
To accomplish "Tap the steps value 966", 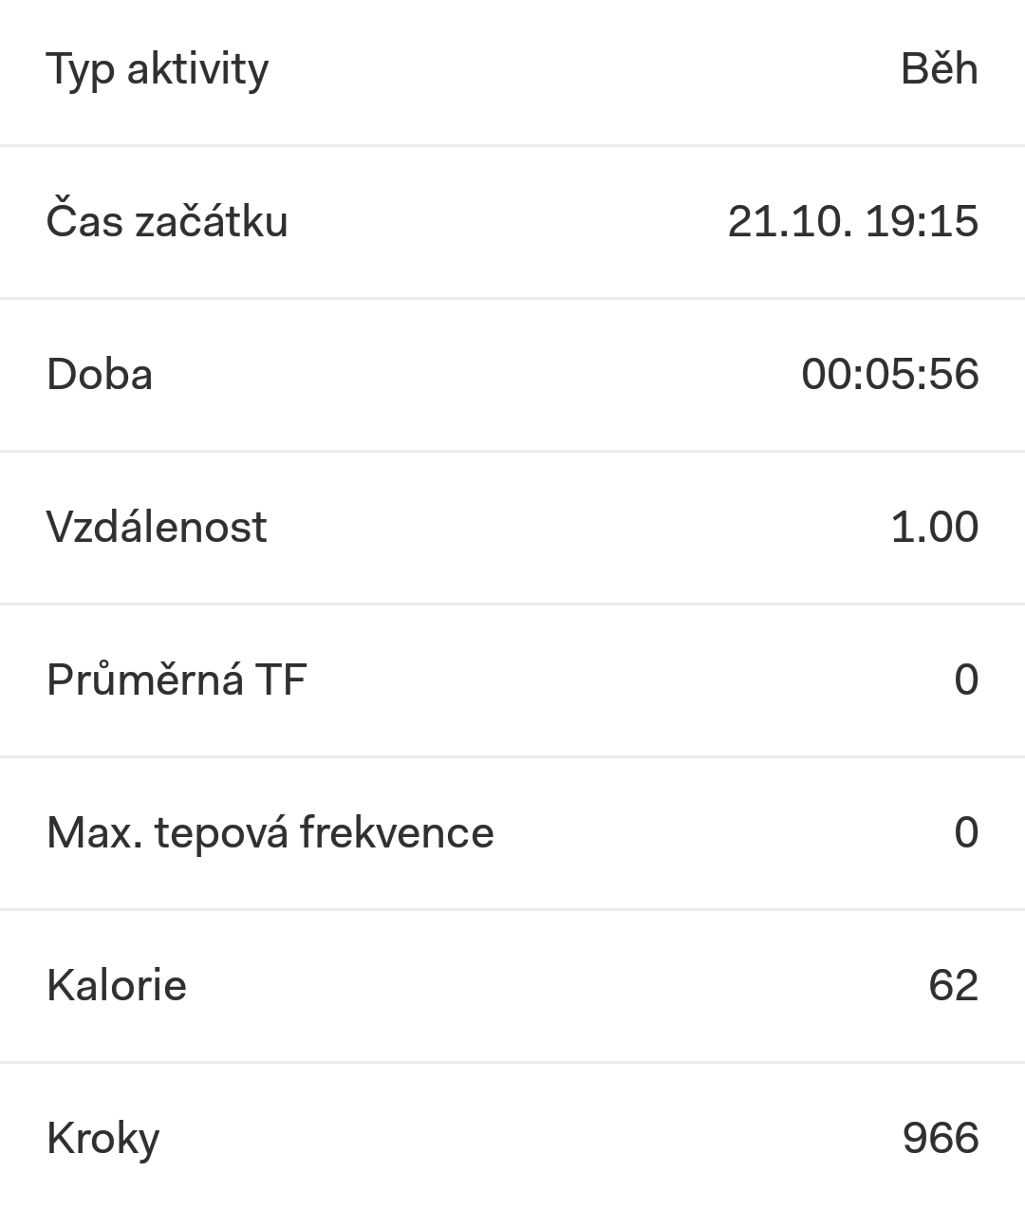I will point(941,1139).
